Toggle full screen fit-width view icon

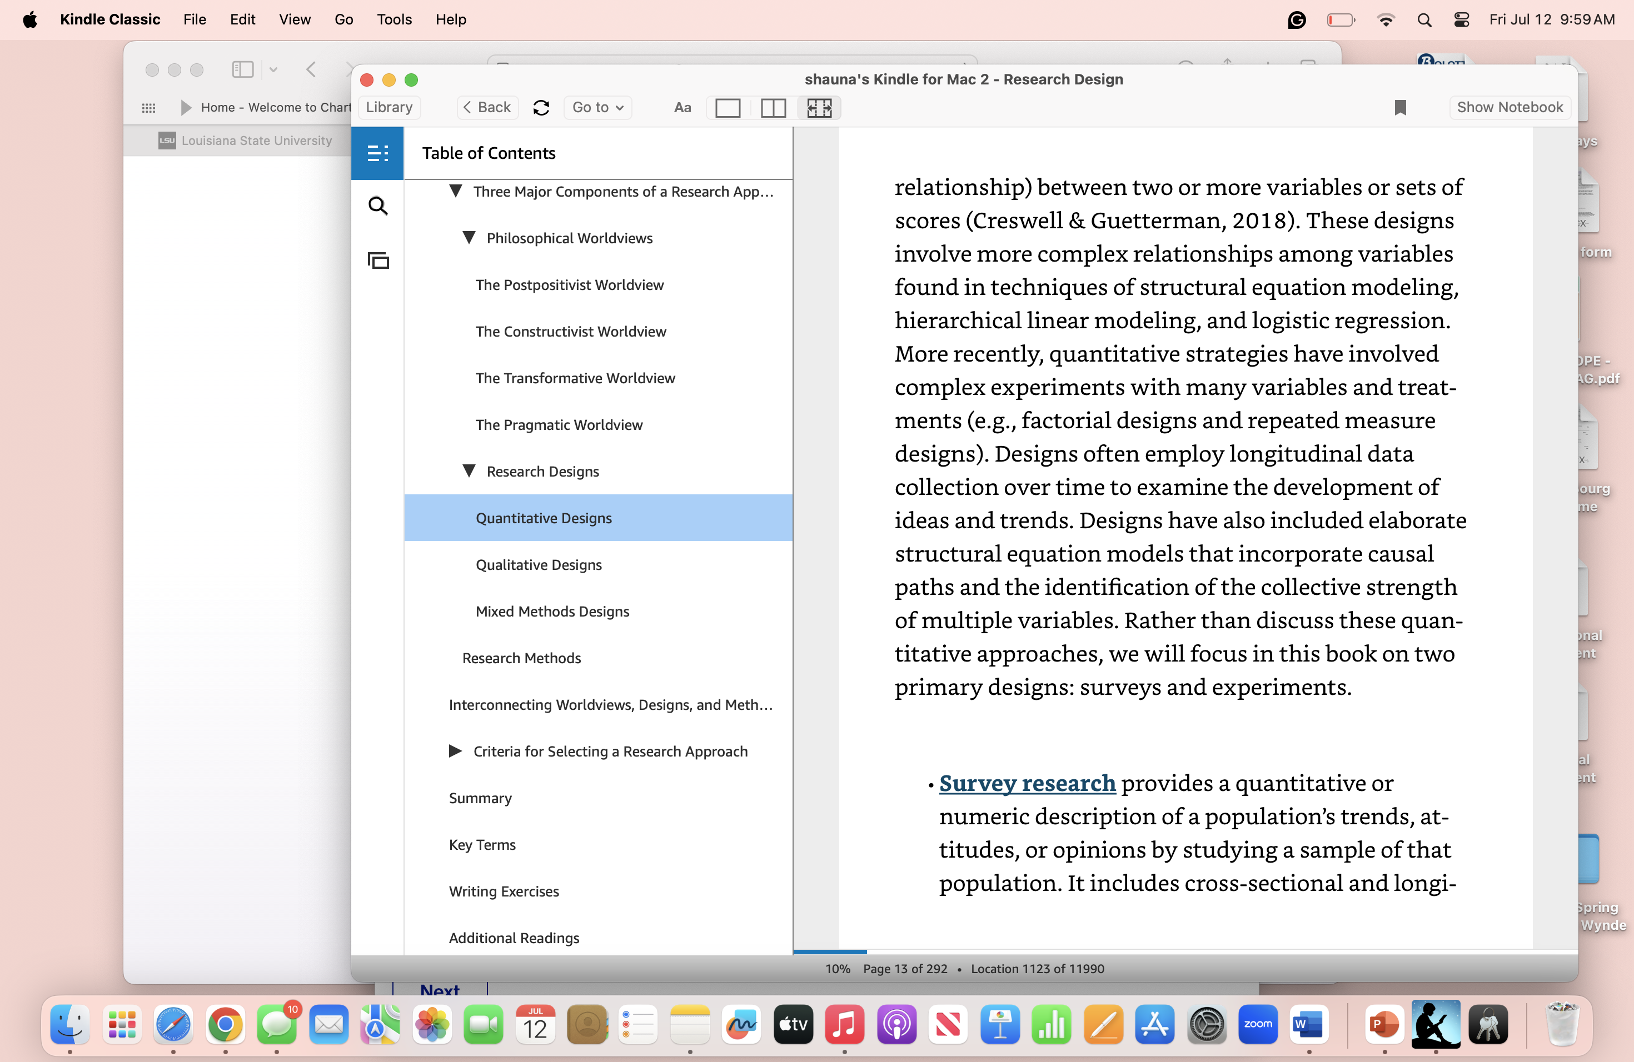(x=819, y=108)
